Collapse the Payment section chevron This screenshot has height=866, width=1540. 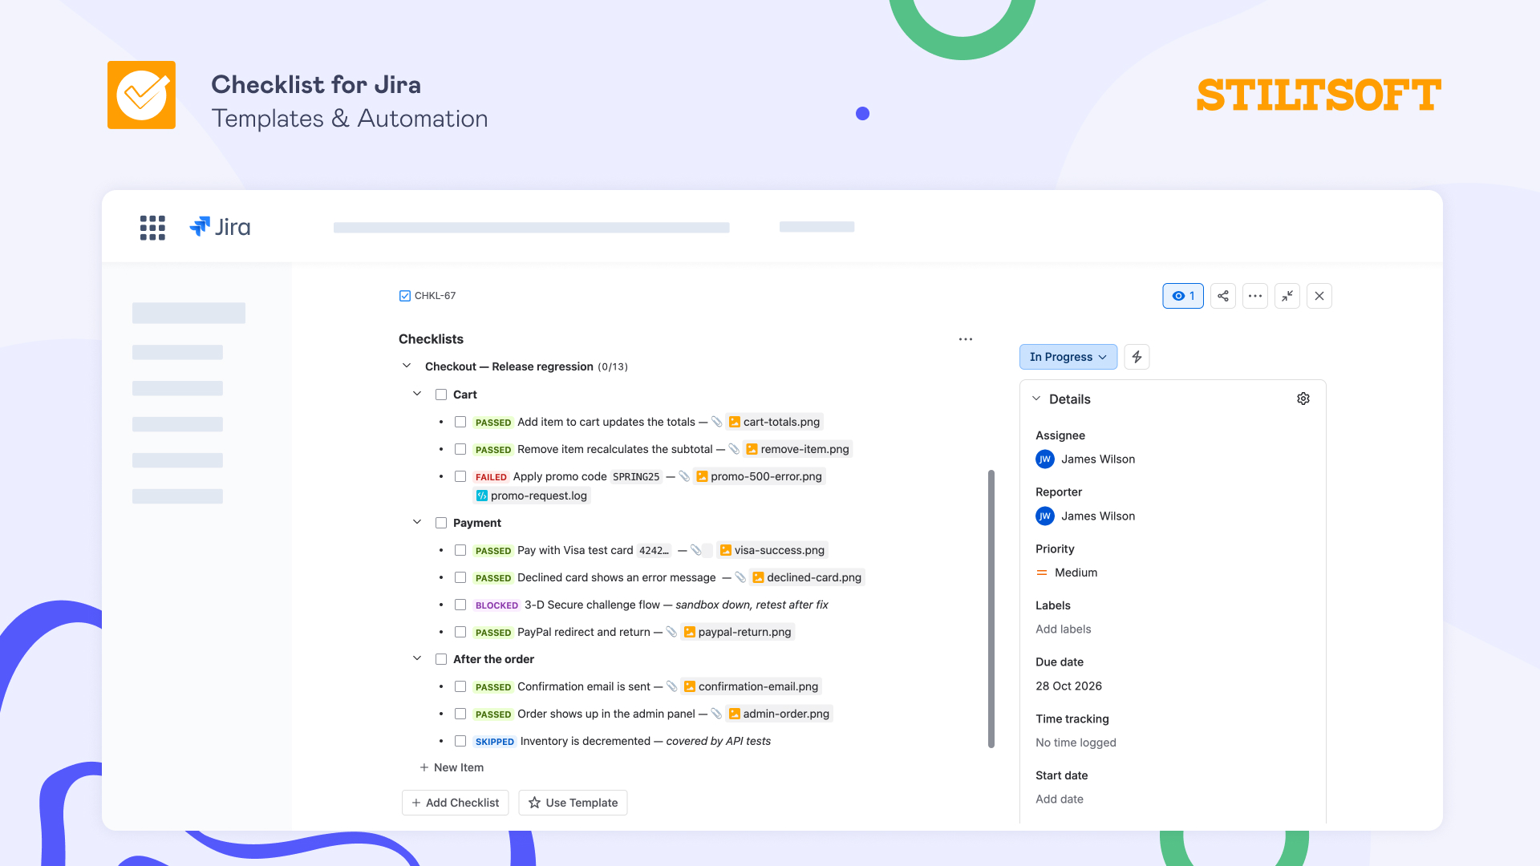tap(417, 522)
